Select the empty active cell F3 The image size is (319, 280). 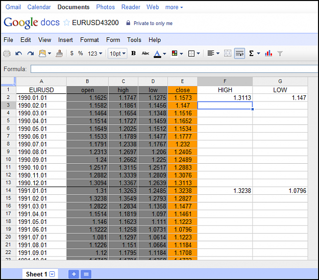pos(225,106)
